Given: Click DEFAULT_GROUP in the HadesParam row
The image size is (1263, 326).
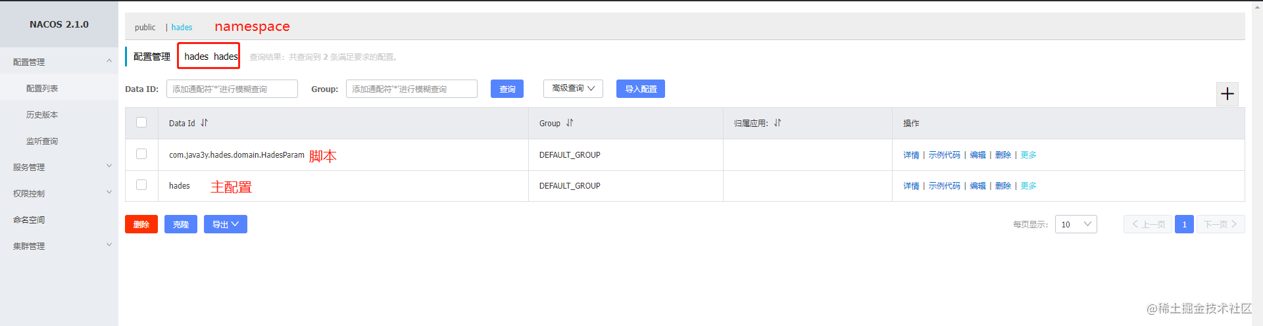Looking at the screenshot, I should 570,155.
